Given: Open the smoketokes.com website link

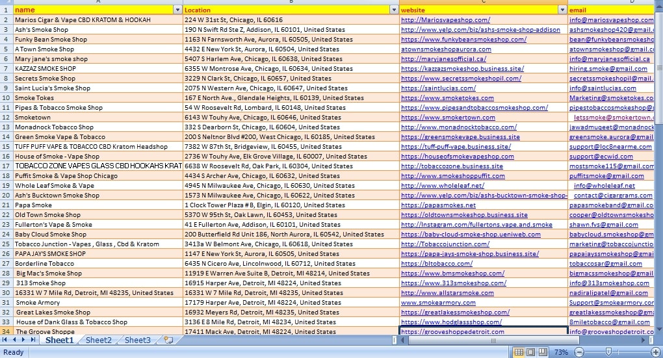Looking at the screenshot, I should pos(447,98).
